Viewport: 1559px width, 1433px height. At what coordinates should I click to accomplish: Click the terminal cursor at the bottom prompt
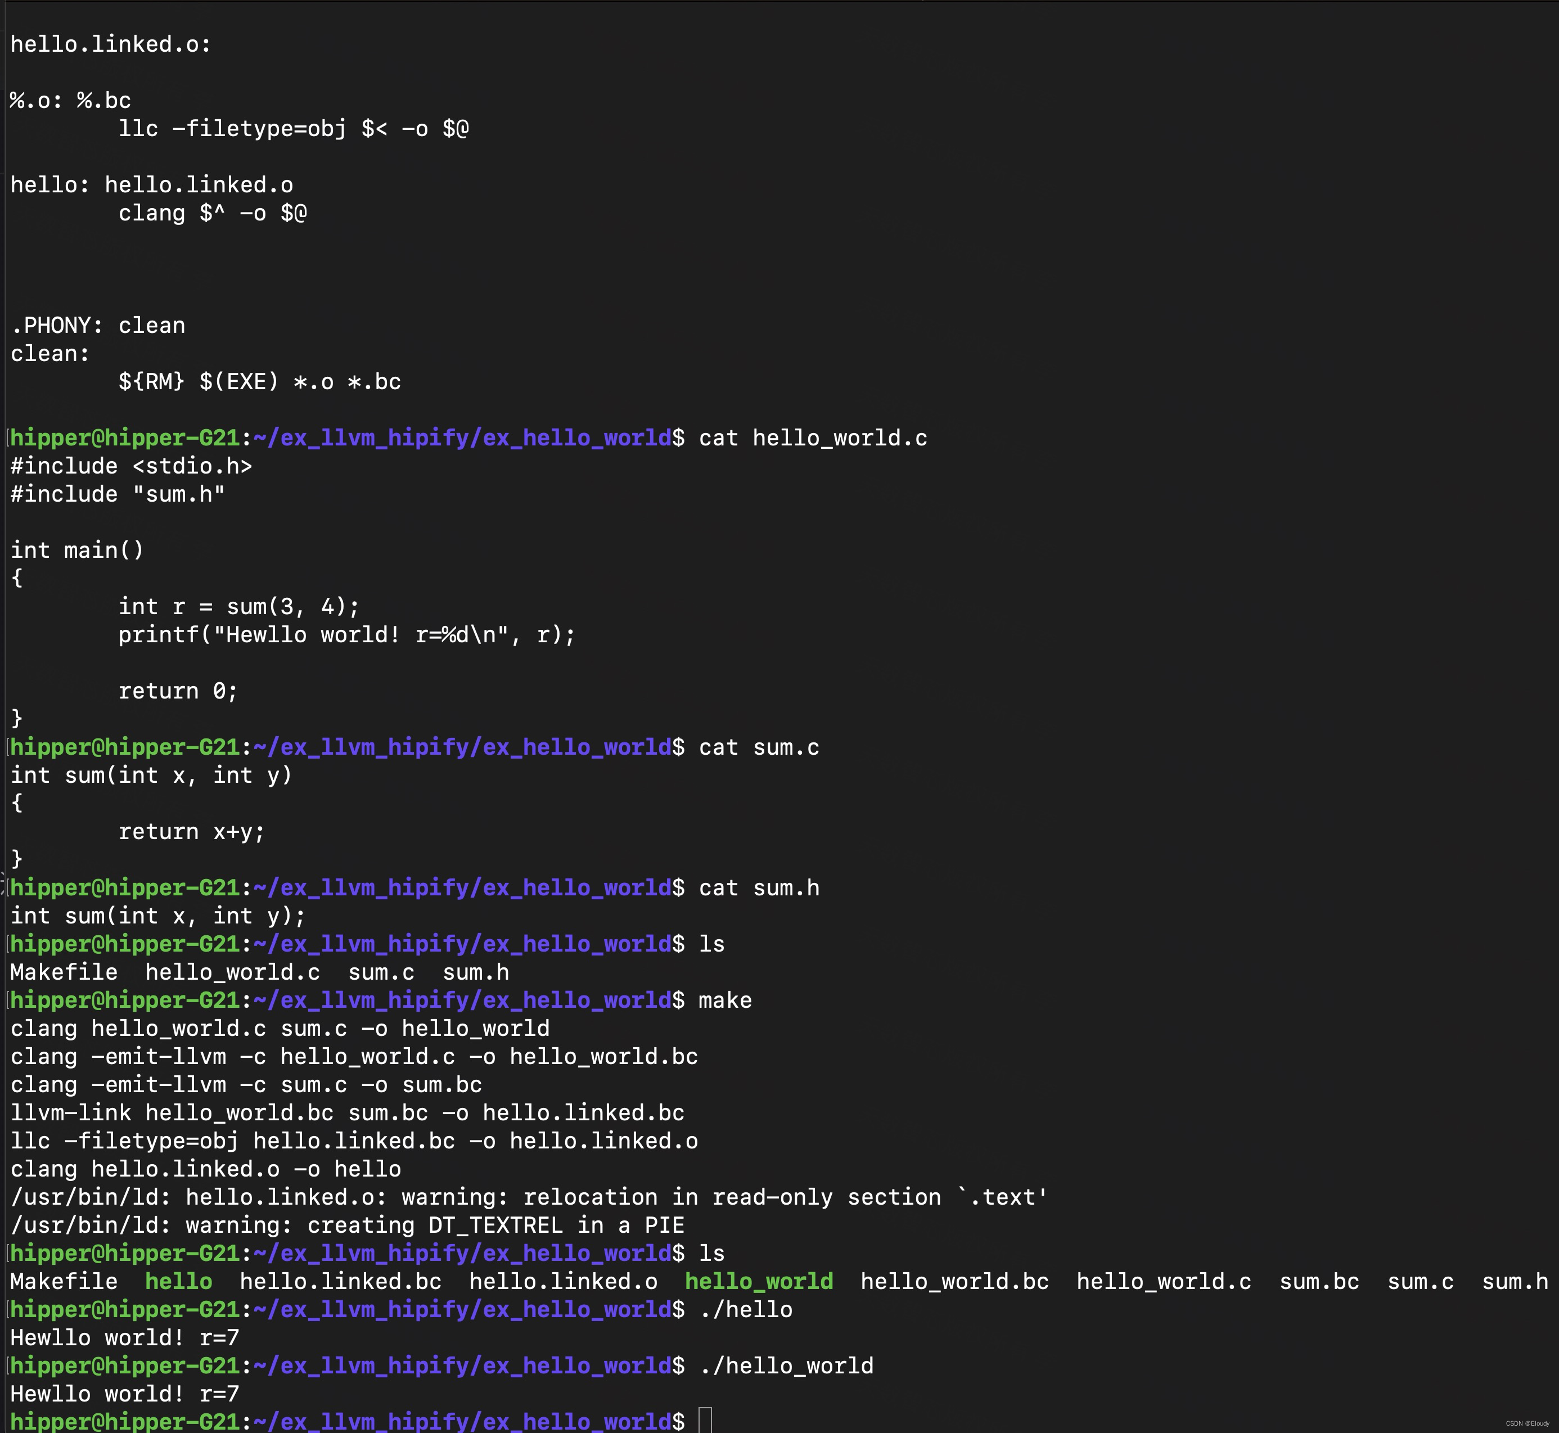705,1421
